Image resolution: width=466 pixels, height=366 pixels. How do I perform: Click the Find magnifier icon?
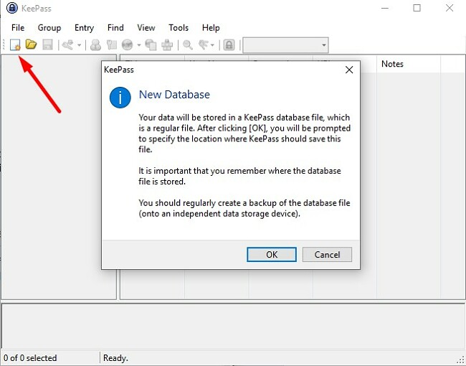[x=188, y=45]
